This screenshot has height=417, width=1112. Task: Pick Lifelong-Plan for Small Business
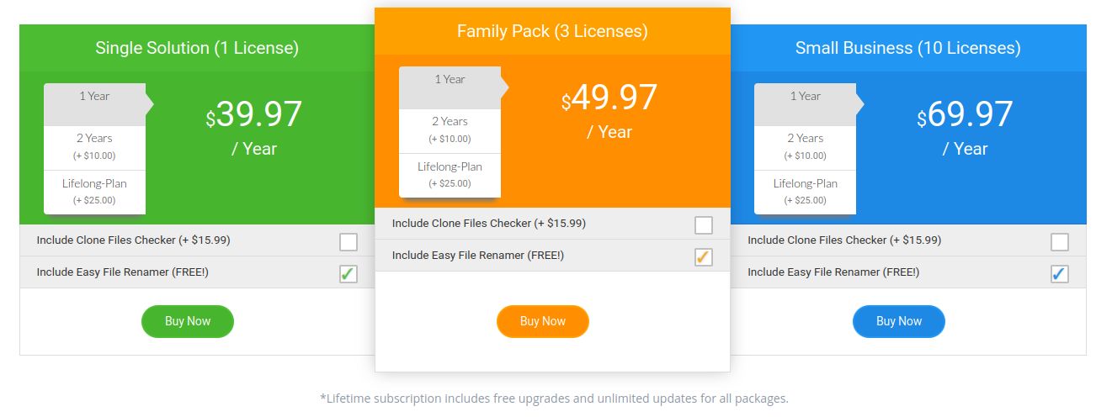tap(806, 193)
